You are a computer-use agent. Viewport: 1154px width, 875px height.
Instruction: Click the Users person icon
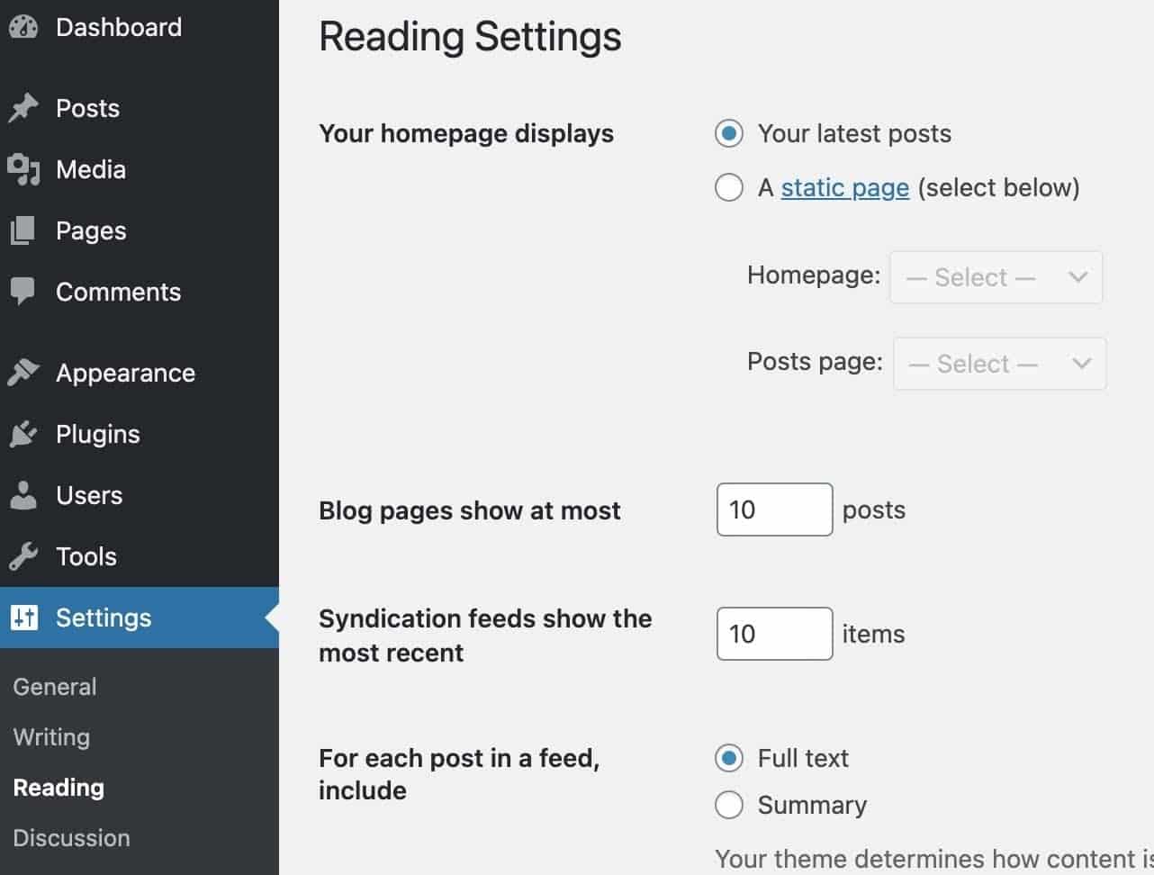23,495
